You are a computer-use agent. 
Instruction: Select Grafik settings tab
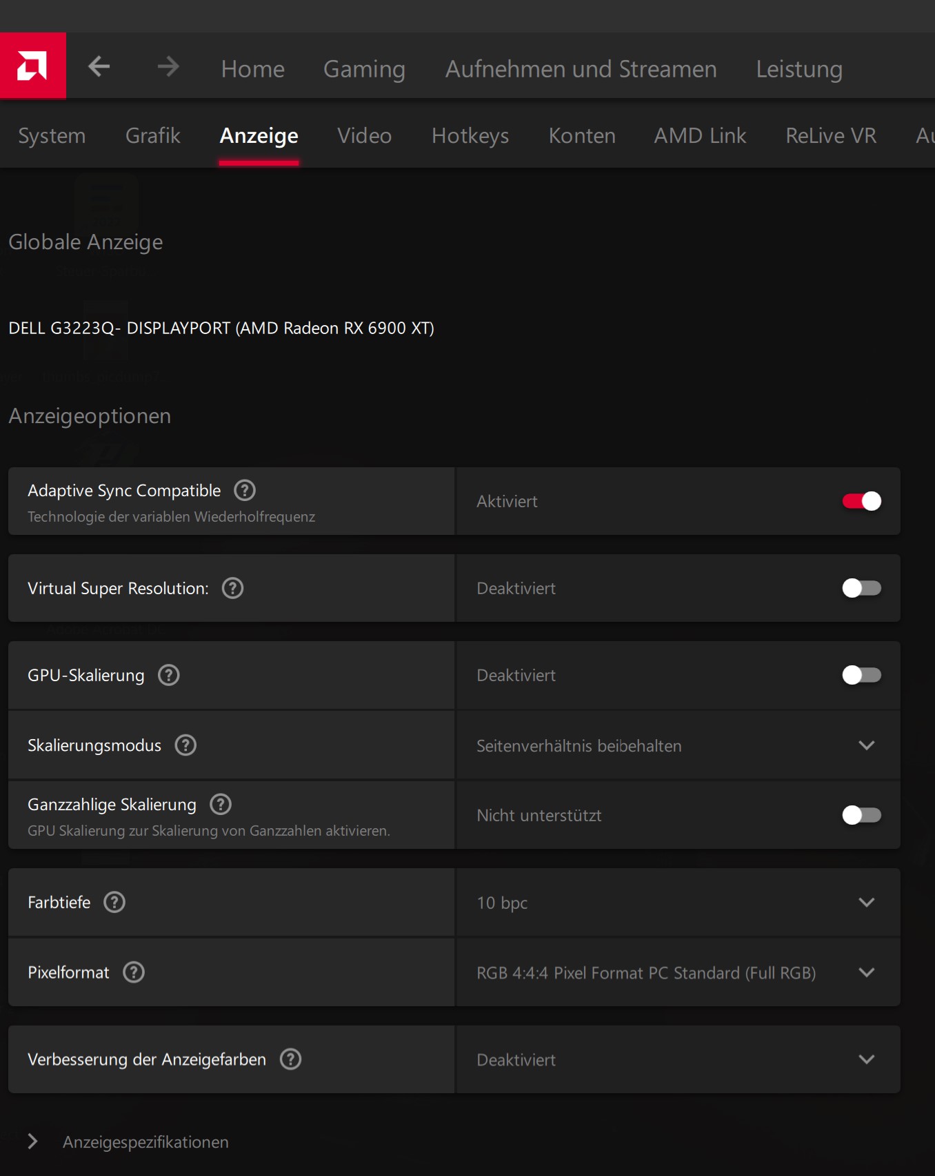click(x=153, y=136)
